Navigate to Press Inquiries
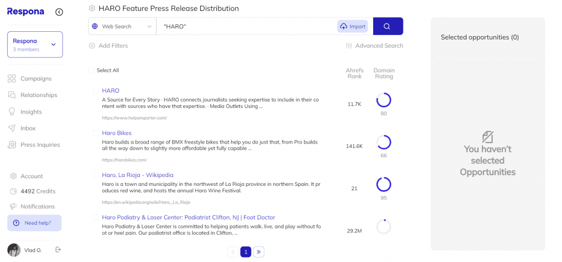This screenshot has height=262, width=562. click(40, 145)
